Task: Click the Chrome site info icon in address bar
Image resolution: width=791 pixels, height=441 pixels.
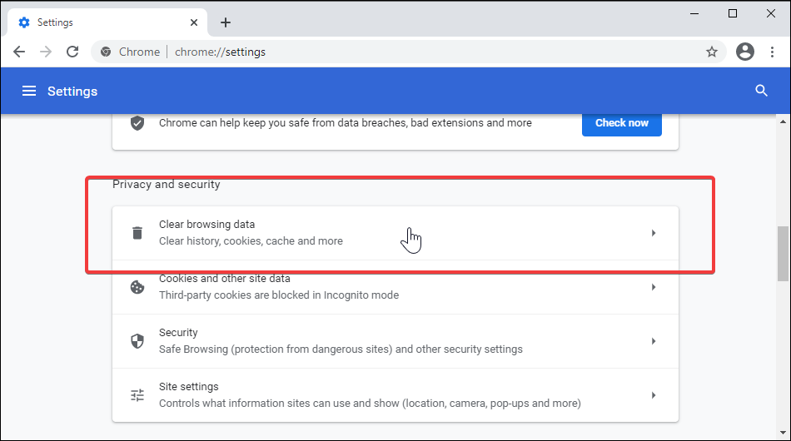Action: click(106, 52)
